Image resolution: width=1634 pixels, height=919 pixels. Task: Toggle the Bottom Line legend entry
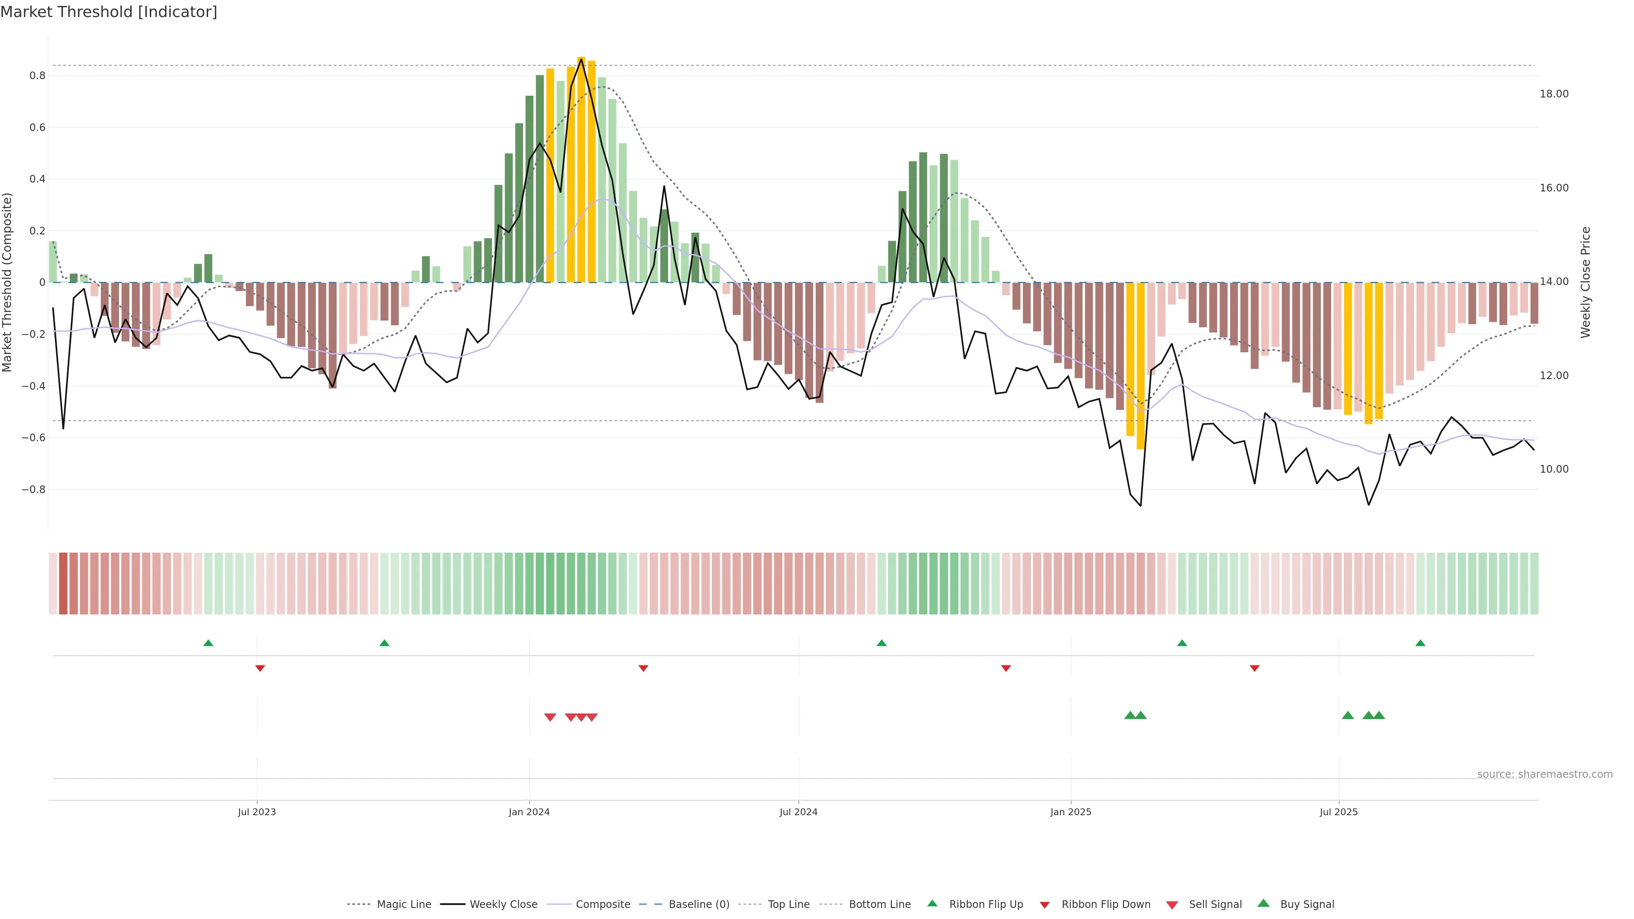[879, 905]
